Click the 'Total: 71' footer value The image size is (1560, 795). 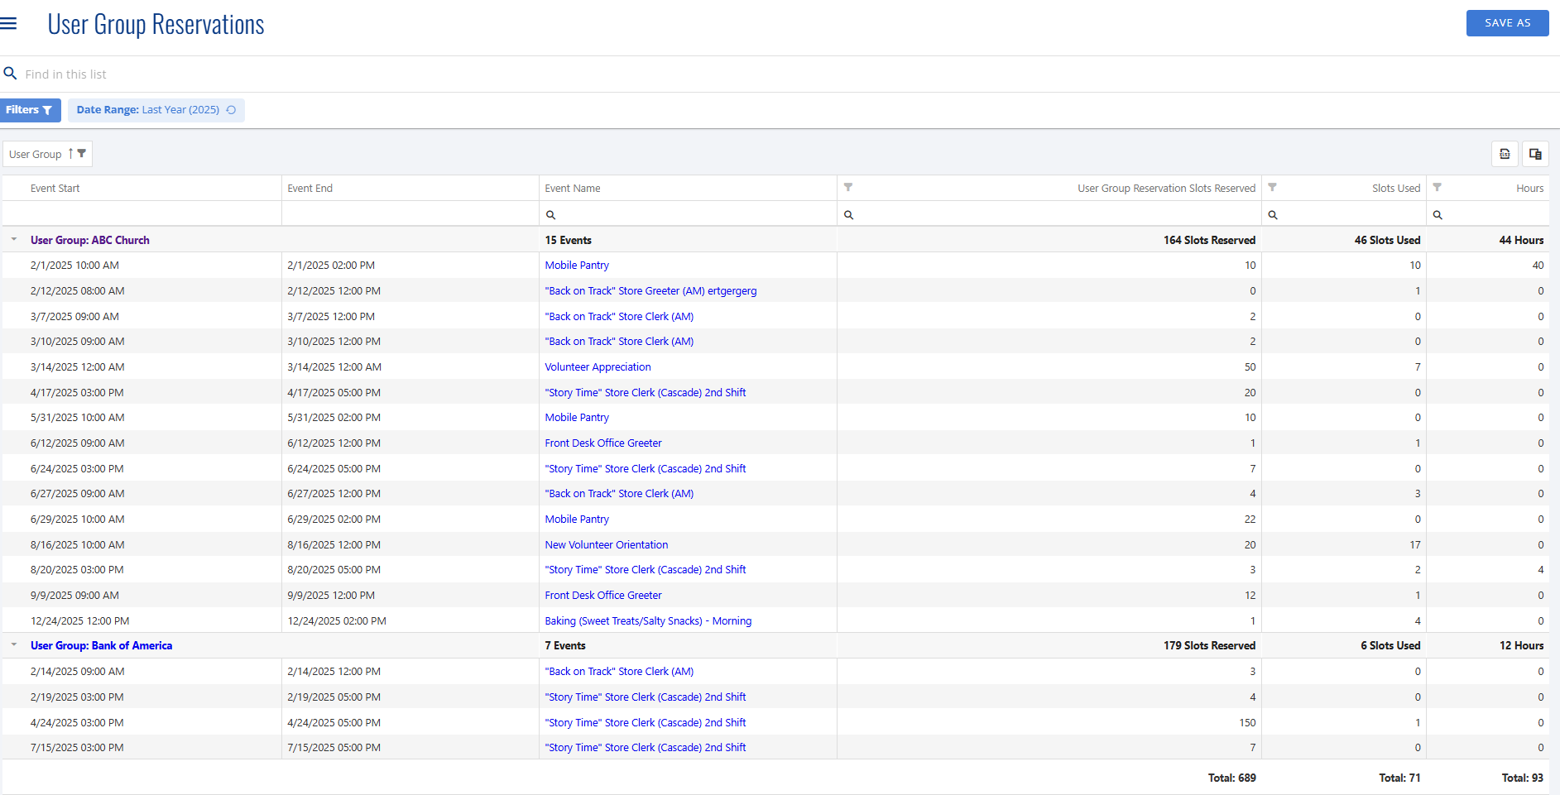(x=1399, y=778)
